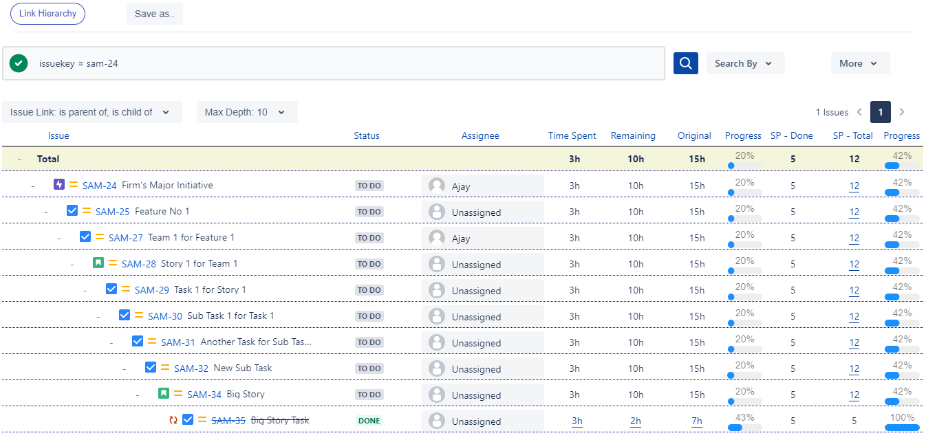This screenshot has width=926, height=442.
Task: Click the Link Hierarchy button
Action: tap(48, 14)
